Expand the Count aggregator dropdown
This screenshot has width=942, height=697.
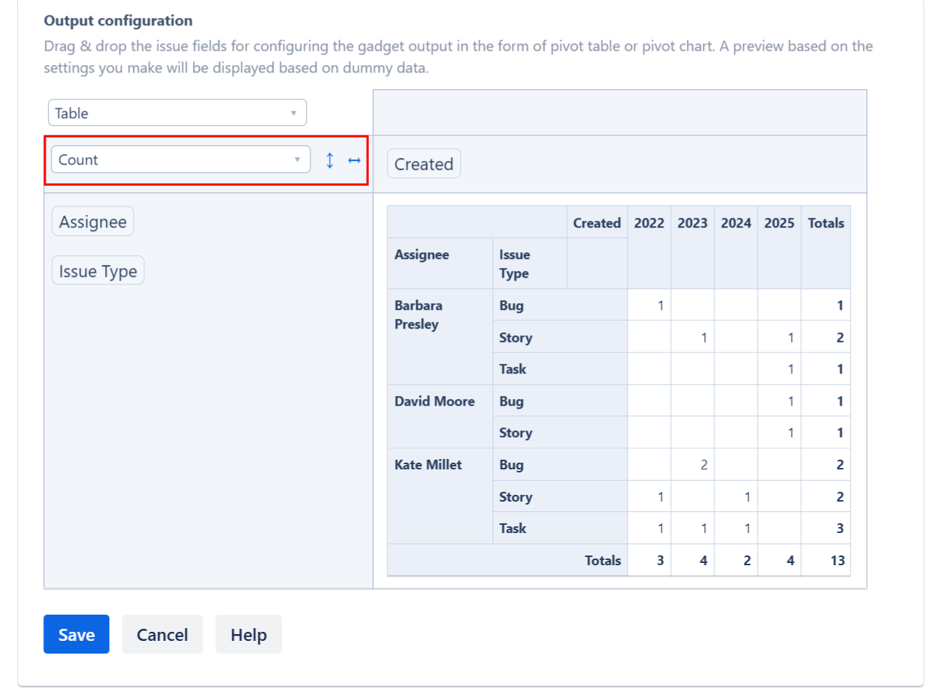pyautogui.click(x=180, y=159)
